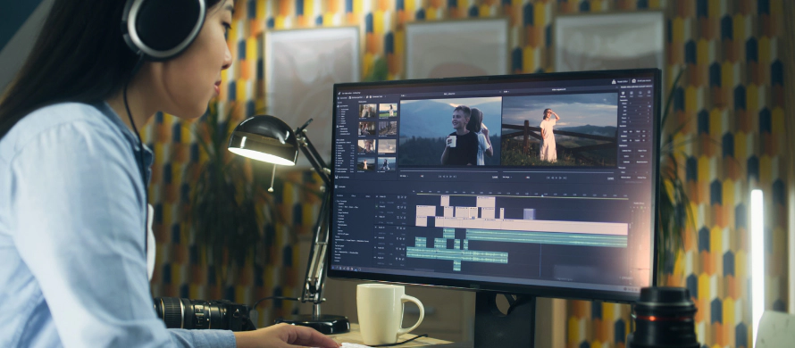This screenshot has height=348, width=795.
Task: Click second tab icon in right properties panel
Action: (x=632, y=94)
